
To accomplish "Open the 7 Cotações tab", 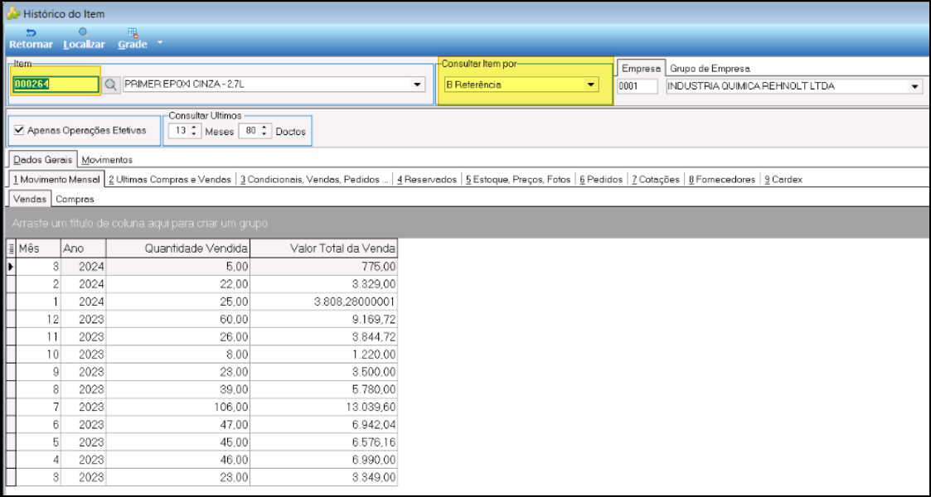I will 655,179.
